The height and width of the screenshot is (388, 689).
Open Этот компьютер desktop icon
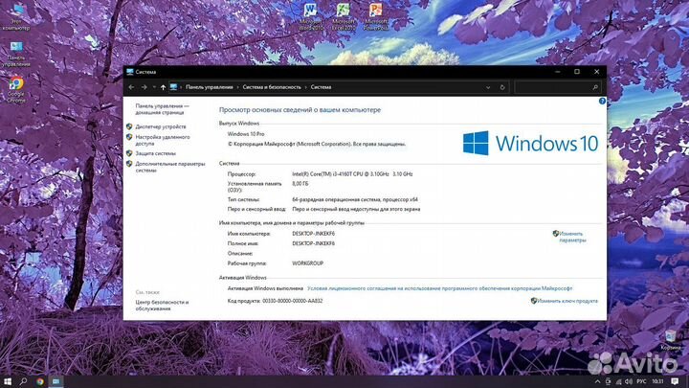pos(16,16)
